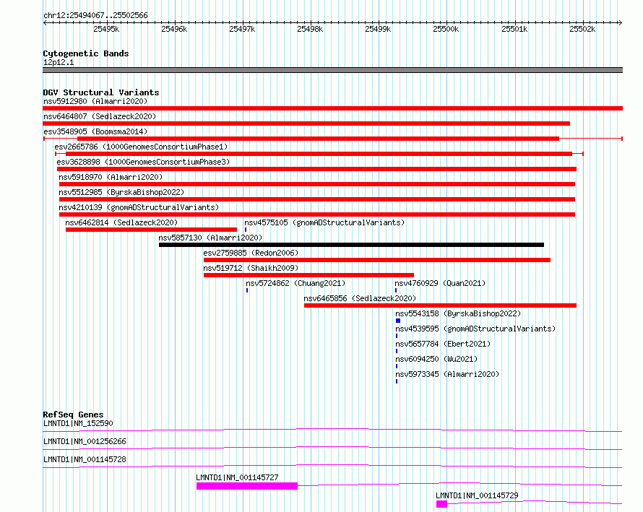The height and width of the screenshot is (512, 643).
Task: Select nsv5512985 (ByrskaBishop2022) variant
Action: click(x=121, y=192)
